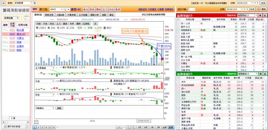Expand the 主力買賣超 indicator dropdown
The width and height of the screenshot is (268, 130).
(x=54, y=68)
